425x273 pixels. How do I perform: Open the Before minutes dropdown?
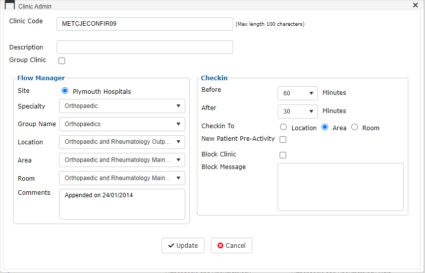tap(298, 93)
